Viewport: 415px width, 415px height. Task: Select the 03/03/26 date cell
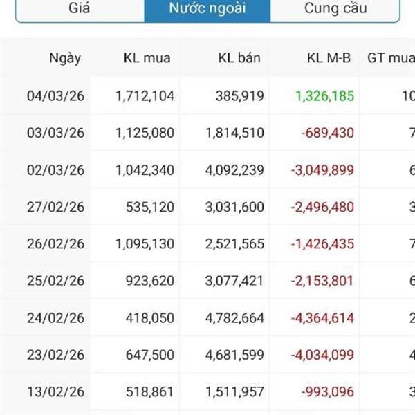coord(55,133)
